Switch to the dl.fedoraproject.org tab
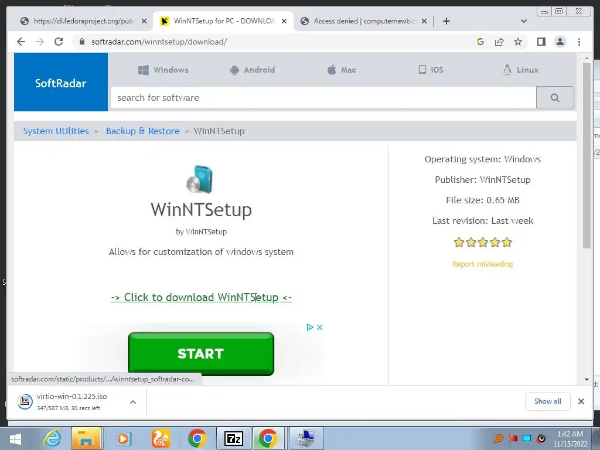600x450 pixels. tap(82, 21)
